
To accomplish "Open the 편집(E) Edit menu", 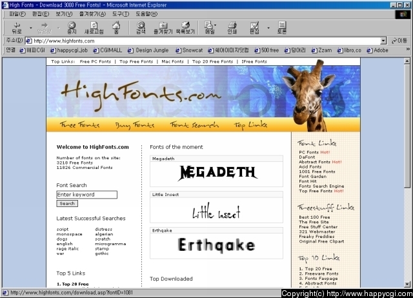I will [41, 14].
